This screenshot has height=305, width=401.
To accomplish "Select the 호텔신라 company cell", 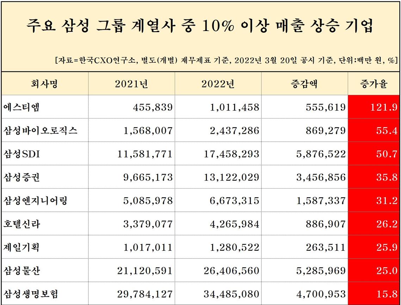I will point(22,224).
